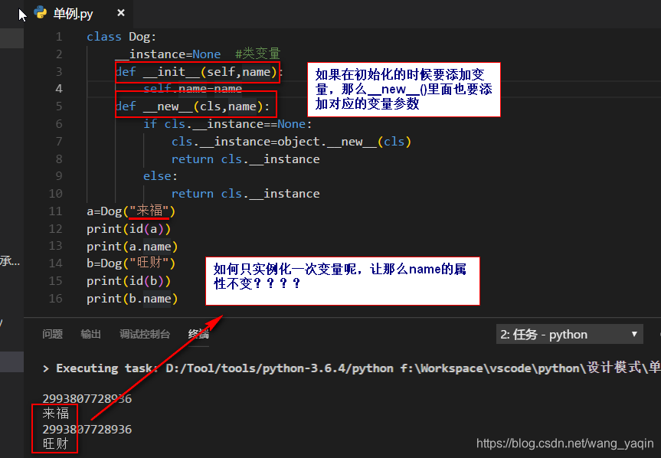Screen dimensions: 661x458
Task: Click the 'Executing task' terminal line
Action: pyautogui.click(x=351, y=368)
